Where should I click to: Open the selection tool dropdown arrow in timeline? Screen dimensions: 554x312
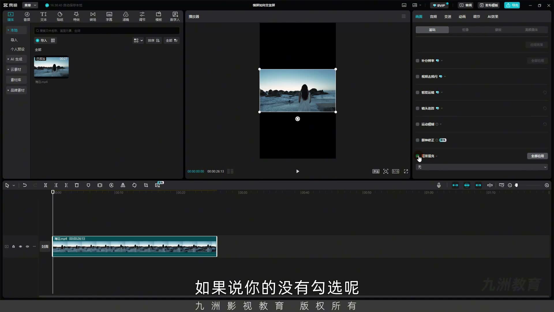click(x=14, y=185)
